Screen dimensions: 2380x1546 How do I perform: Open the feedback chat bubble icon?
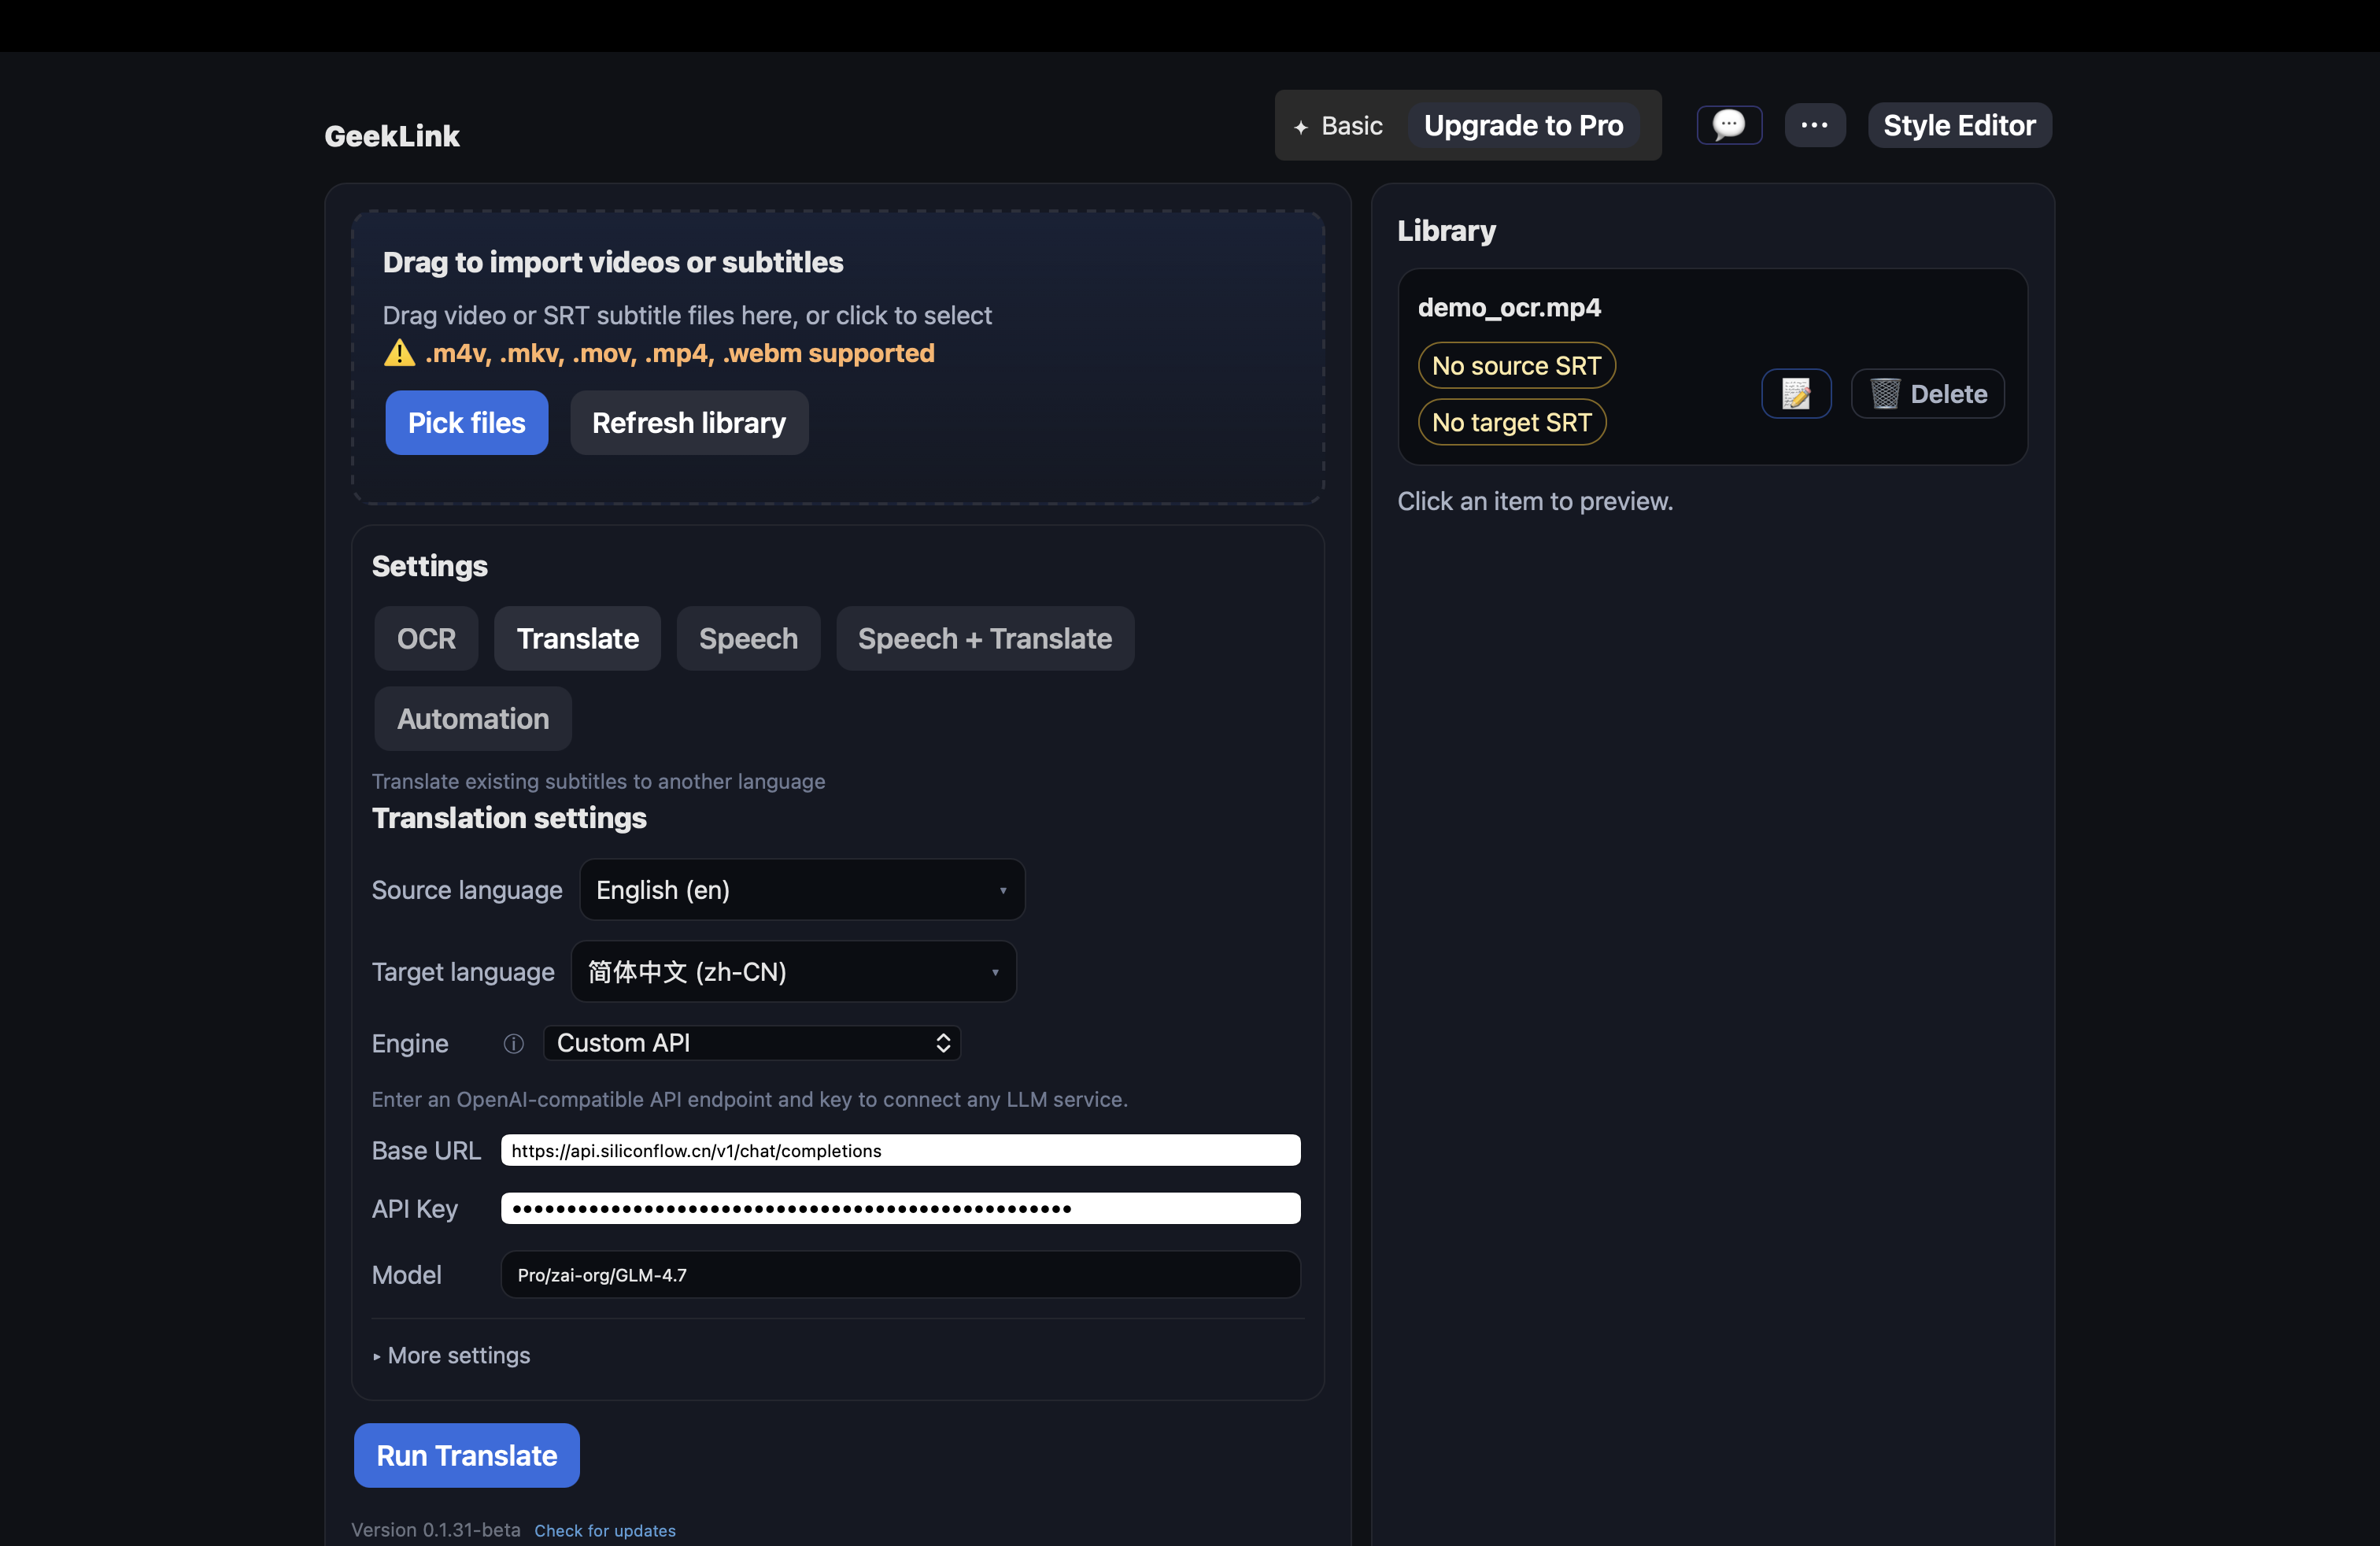(x=1729, y=125)
